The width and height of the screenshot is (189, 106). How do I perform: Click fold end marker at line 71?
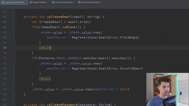coord(15,53)
